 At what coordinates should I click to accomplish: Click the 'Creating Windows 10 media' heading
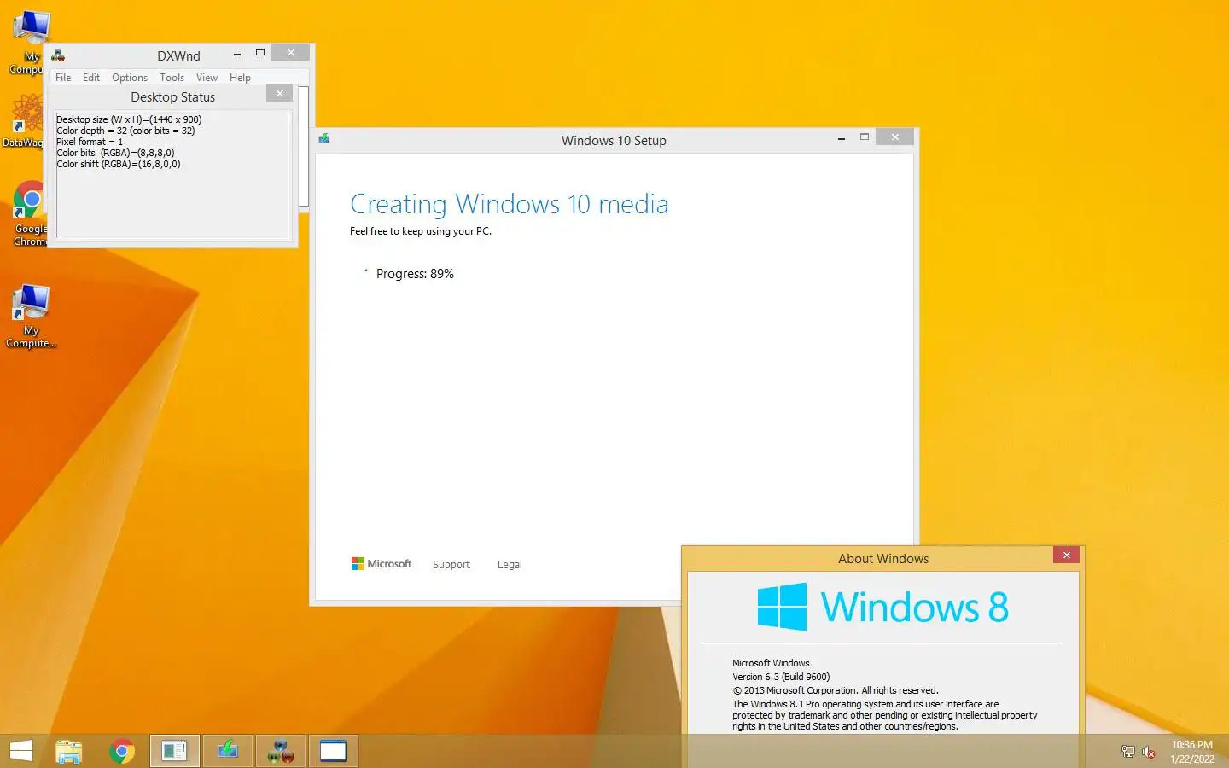(510, 205)
